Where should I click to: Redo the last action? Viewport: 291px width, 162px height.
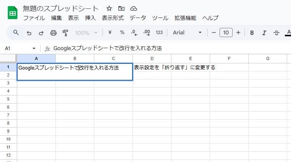41,33
